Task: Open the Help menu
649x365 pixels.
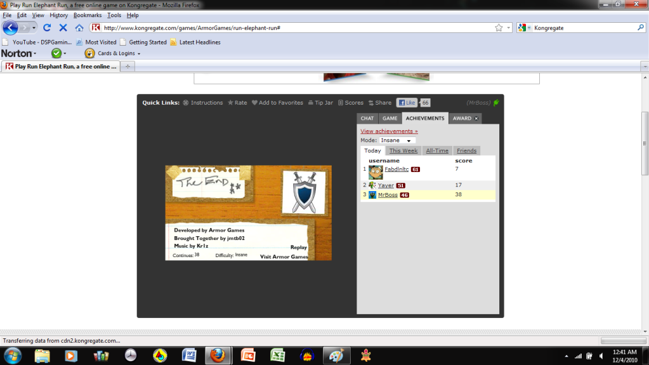Action: 133,15
